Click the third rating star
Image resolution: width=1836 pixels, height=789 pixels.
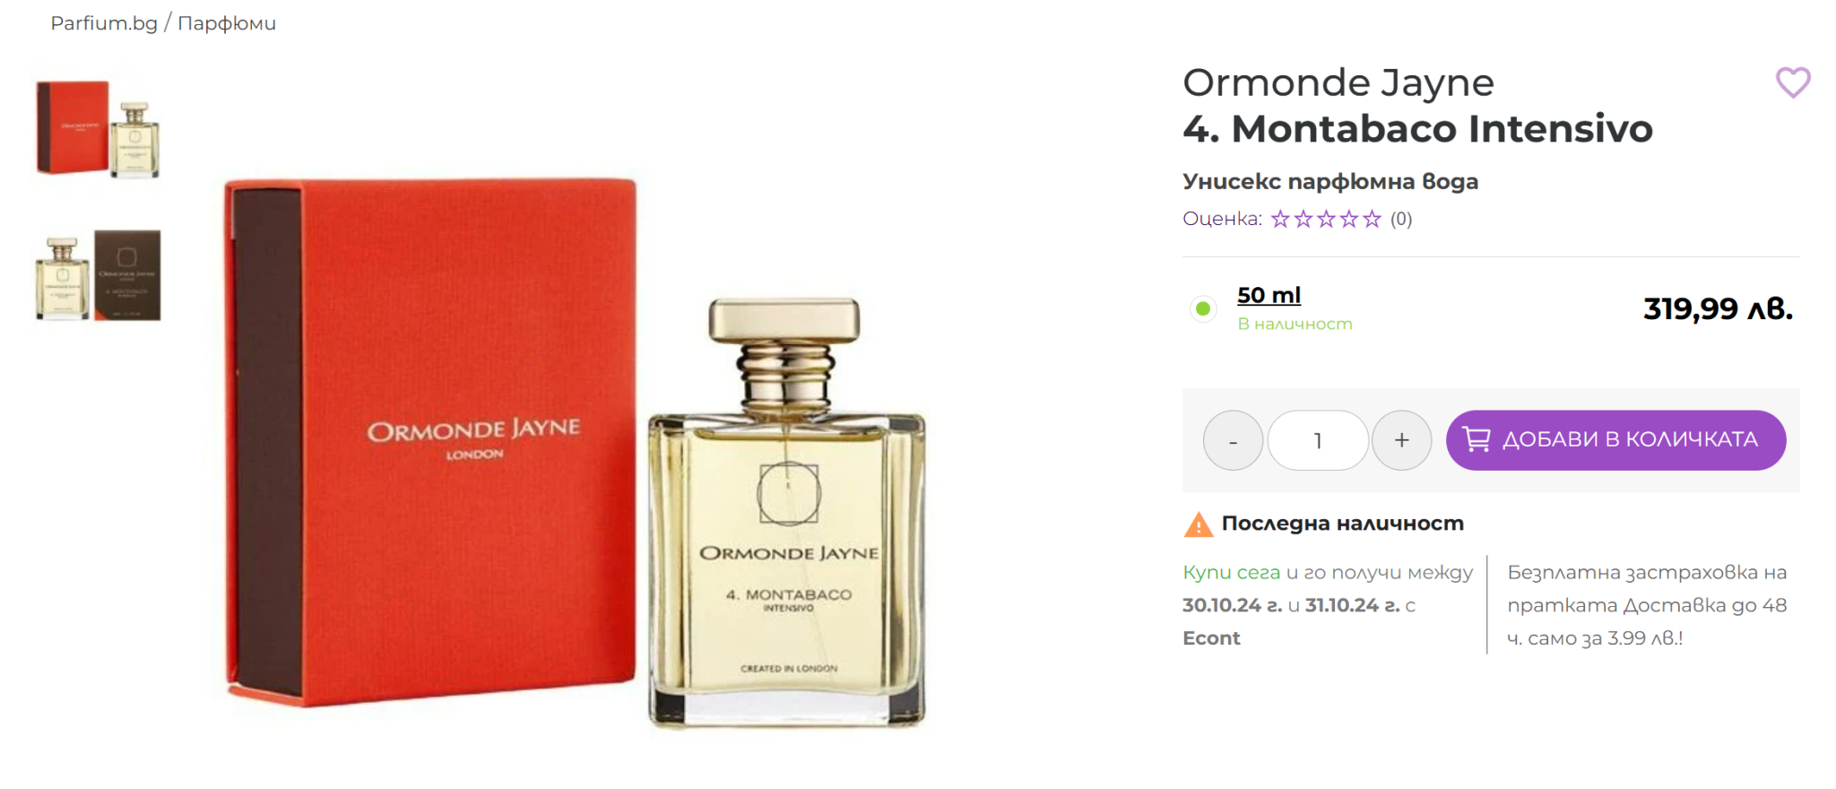click(1326, 219)
